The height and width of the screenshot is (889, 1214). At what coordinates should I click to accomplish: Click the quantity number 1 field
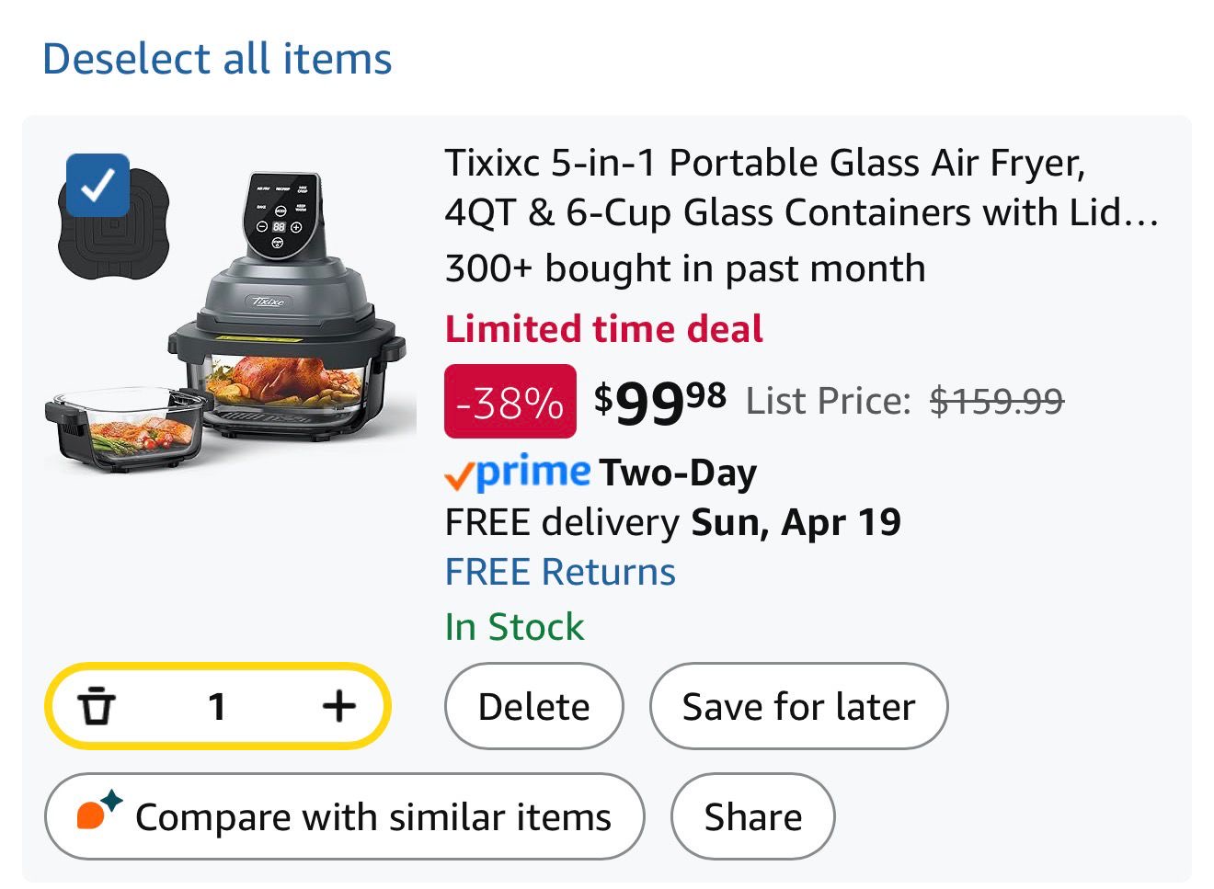[217, 706]
